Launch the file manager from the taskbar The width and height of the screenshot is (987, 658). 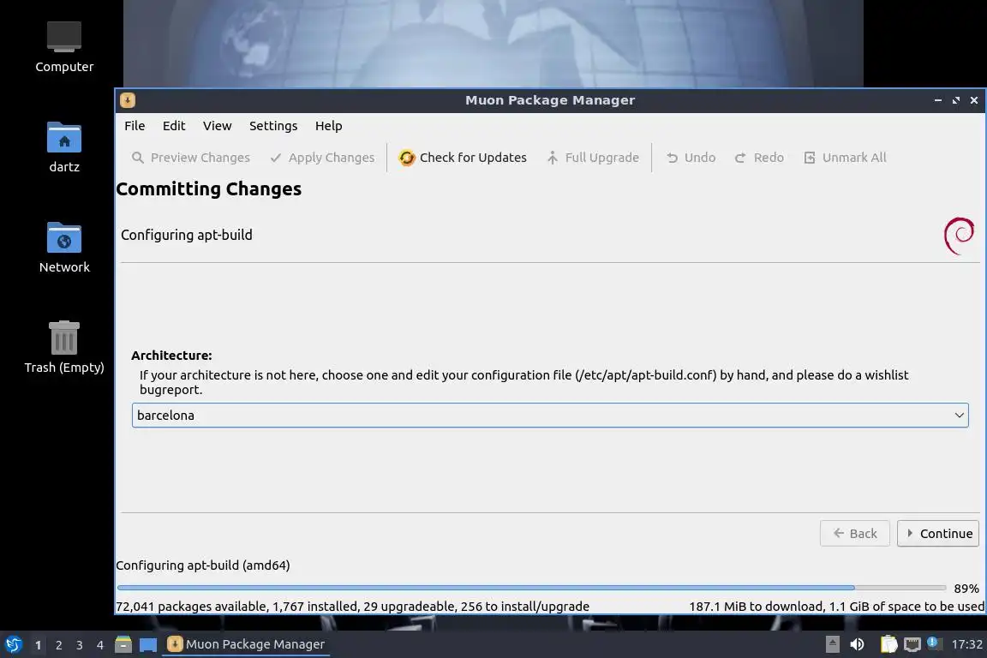pos(123,644)
